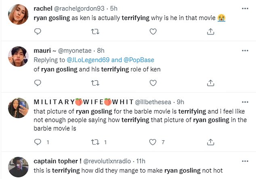Like mauri's tweet
This screenshot has width=256, height=179.
[153, 83]
